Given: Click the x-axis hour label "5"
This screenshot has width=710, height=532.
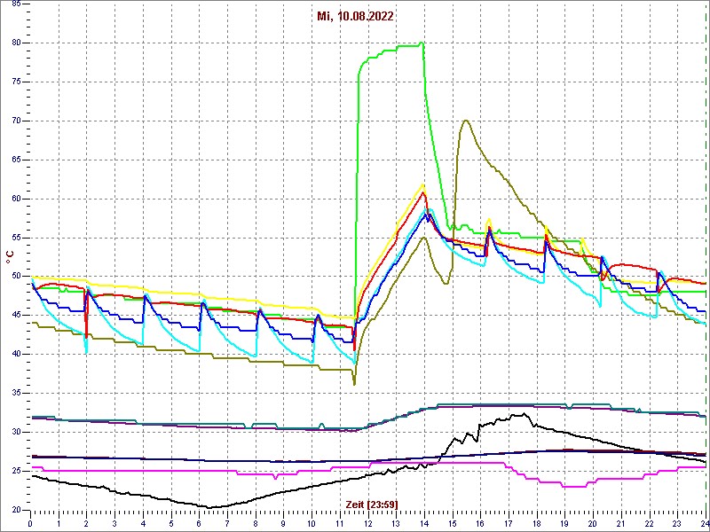Looking at the screenshot, I should (170, 523).
